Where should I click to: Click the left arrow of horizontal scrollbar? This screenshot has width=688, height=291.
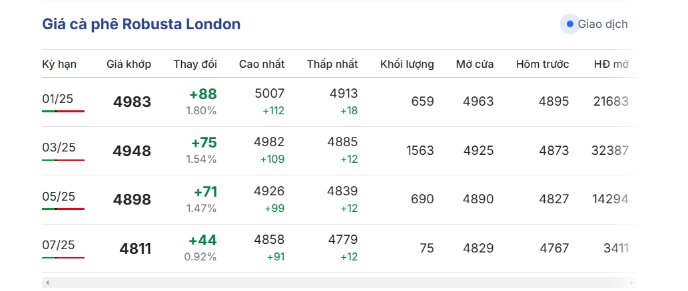47,282
